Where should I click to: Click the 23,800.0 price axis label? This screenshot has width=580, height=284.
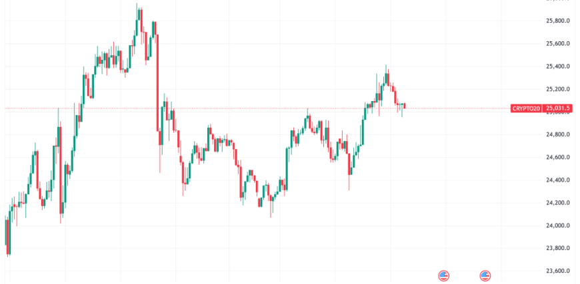559,248
